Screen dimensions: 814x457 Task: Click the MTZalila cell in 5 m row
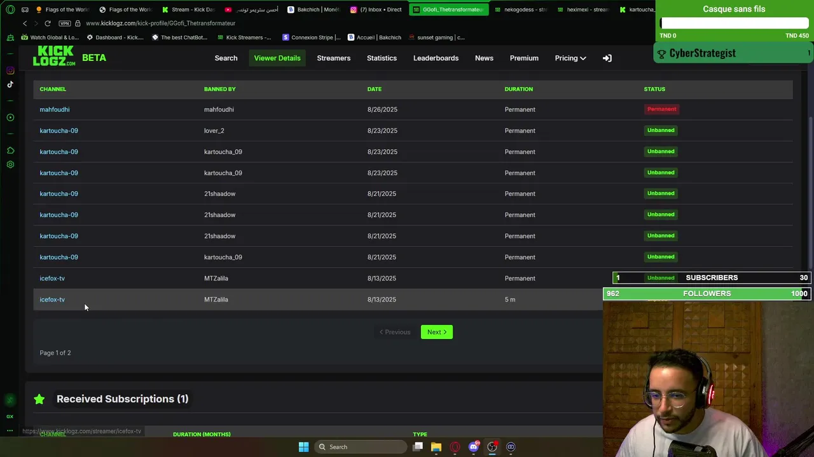pyautogui.click(x=216, y=300)
